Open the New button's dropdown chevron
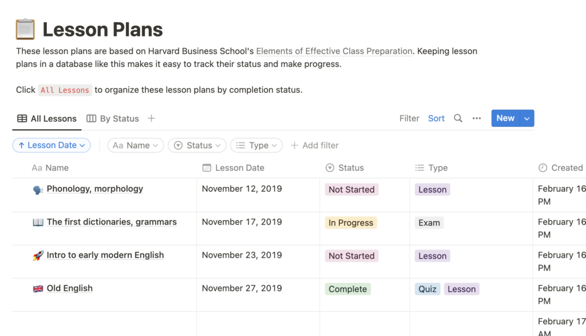Image resolution: width=586 pixels, height=336 pixels. coord(526,118)
